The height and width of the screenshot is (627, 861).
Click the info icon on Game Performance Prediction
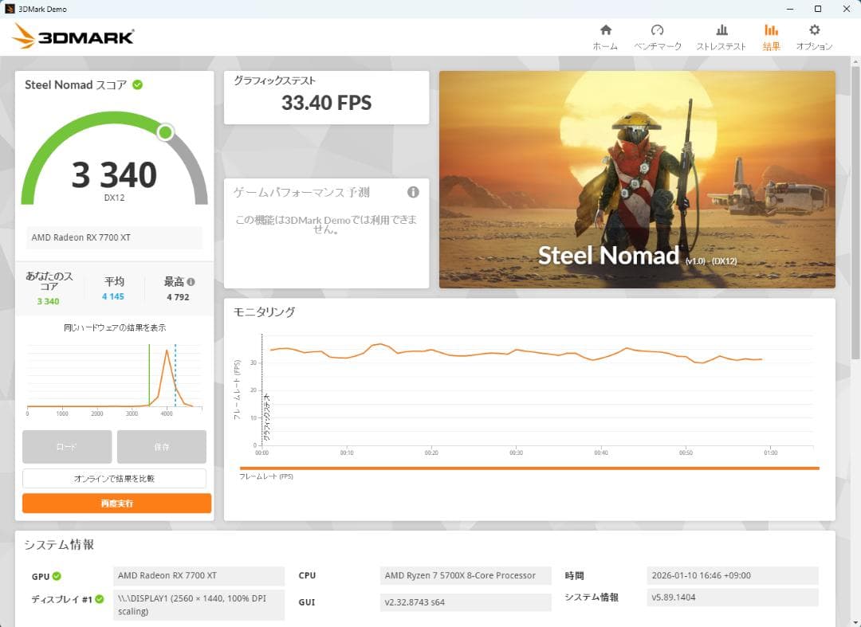click(413, 192)
